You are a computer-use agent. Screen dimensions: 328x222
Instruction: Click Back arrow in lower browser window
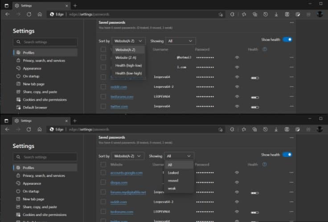7,129
